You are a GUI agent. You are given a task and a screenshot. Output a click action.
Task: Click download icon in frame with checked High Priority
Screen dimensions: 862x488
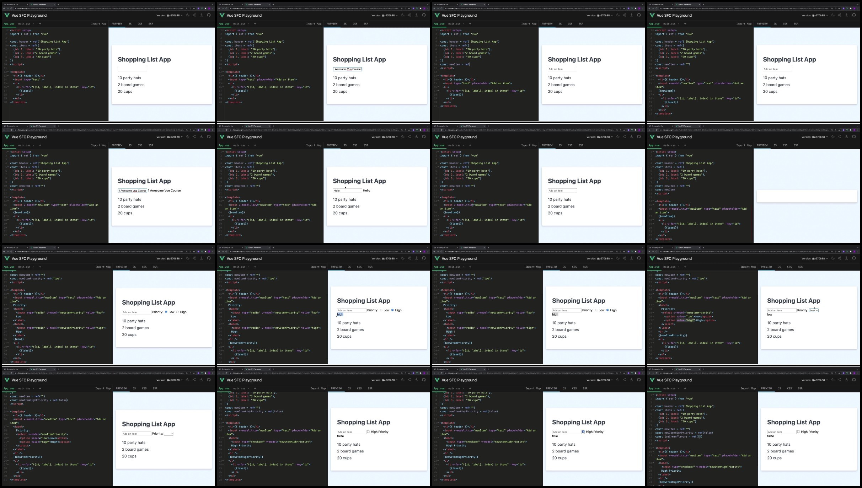coord(631,380)
